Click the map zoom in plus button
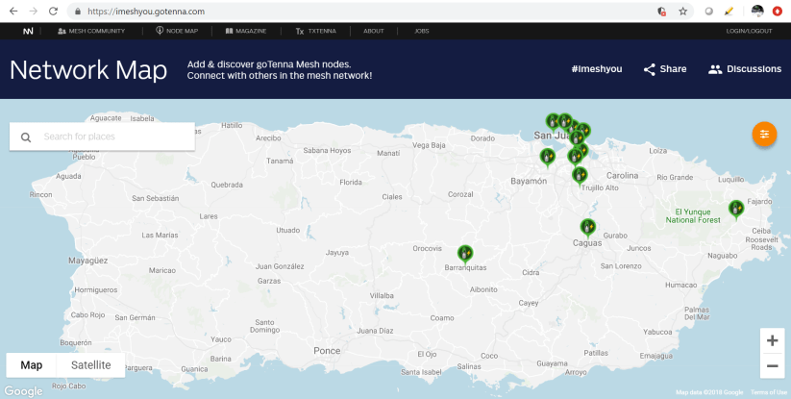791x399 pixels. click(x=772, y=340)
